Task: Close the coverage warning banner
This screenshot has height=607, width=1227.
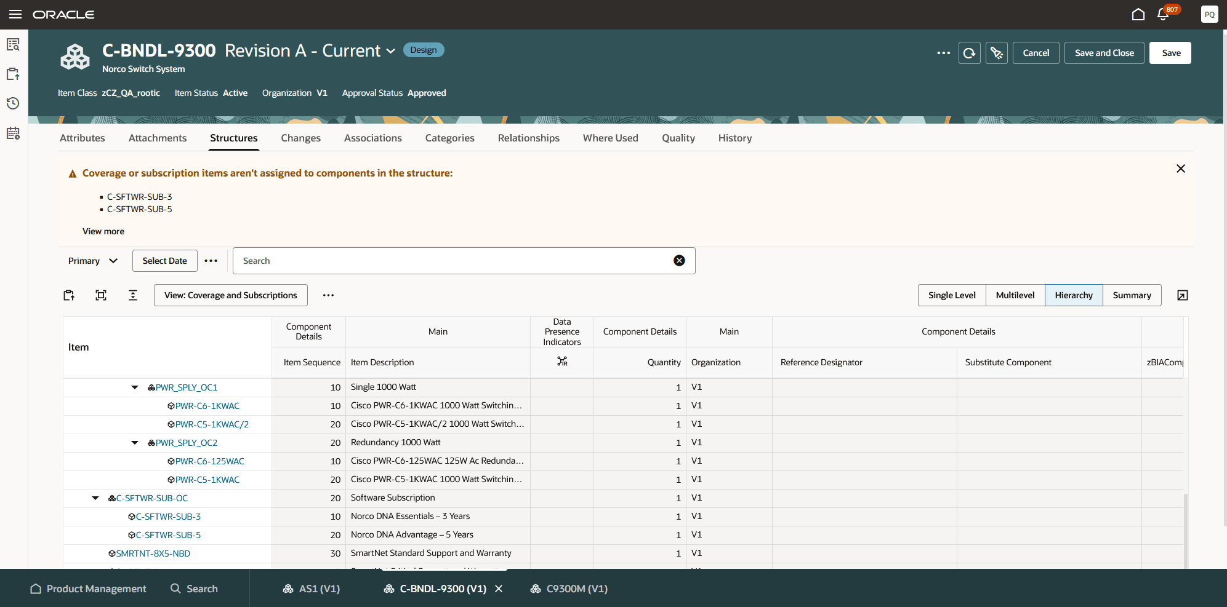Action: tap(1181, 169)
